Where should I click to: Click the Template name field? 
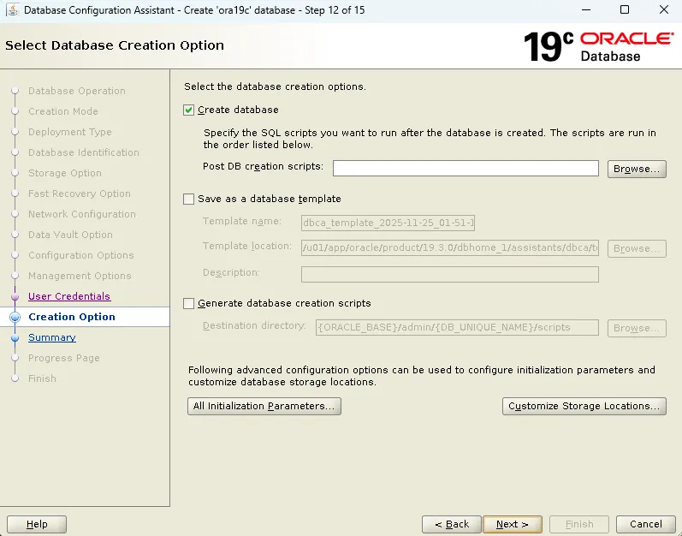pyautogui.click(x=388, y=223)
